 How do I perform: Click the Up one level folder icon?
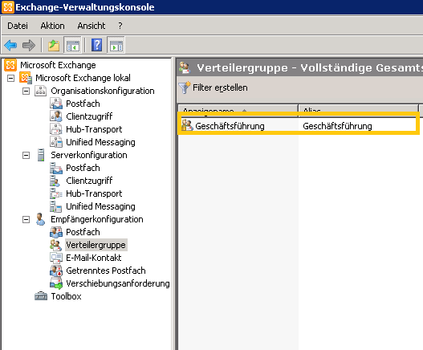tap(54, 45)
